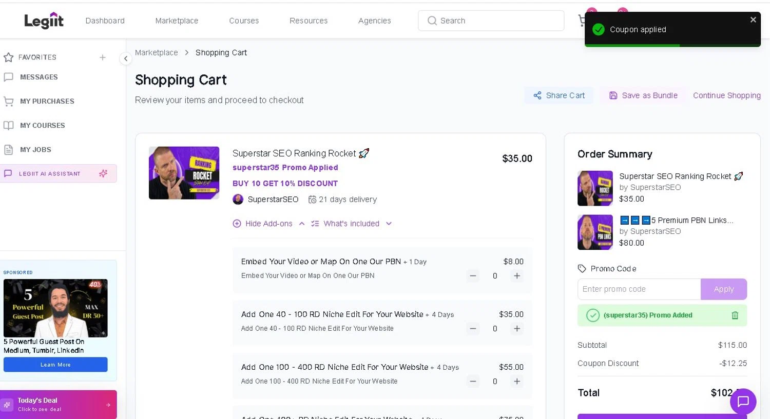Click Learn More on sponsored ad
770x419 pixels.
55,365
